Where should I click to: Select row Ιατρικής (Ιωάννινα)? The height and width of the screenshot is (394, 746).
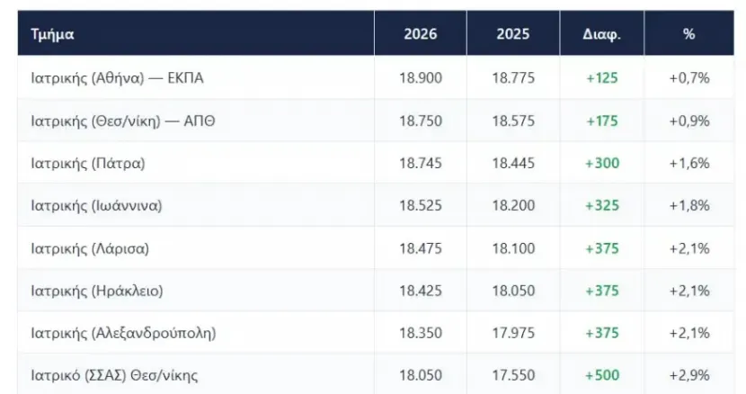pos(376,205)
